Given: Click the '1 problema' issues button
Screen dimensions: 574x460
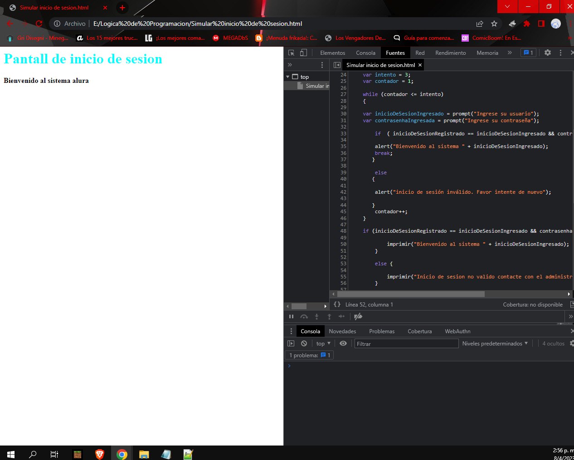Looking at the screenshot, I should 310,355.
